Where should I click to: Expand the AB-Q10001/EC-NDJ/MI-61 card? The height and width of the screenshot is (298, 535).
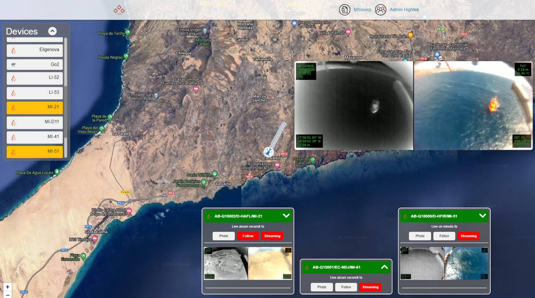(384, 267)
